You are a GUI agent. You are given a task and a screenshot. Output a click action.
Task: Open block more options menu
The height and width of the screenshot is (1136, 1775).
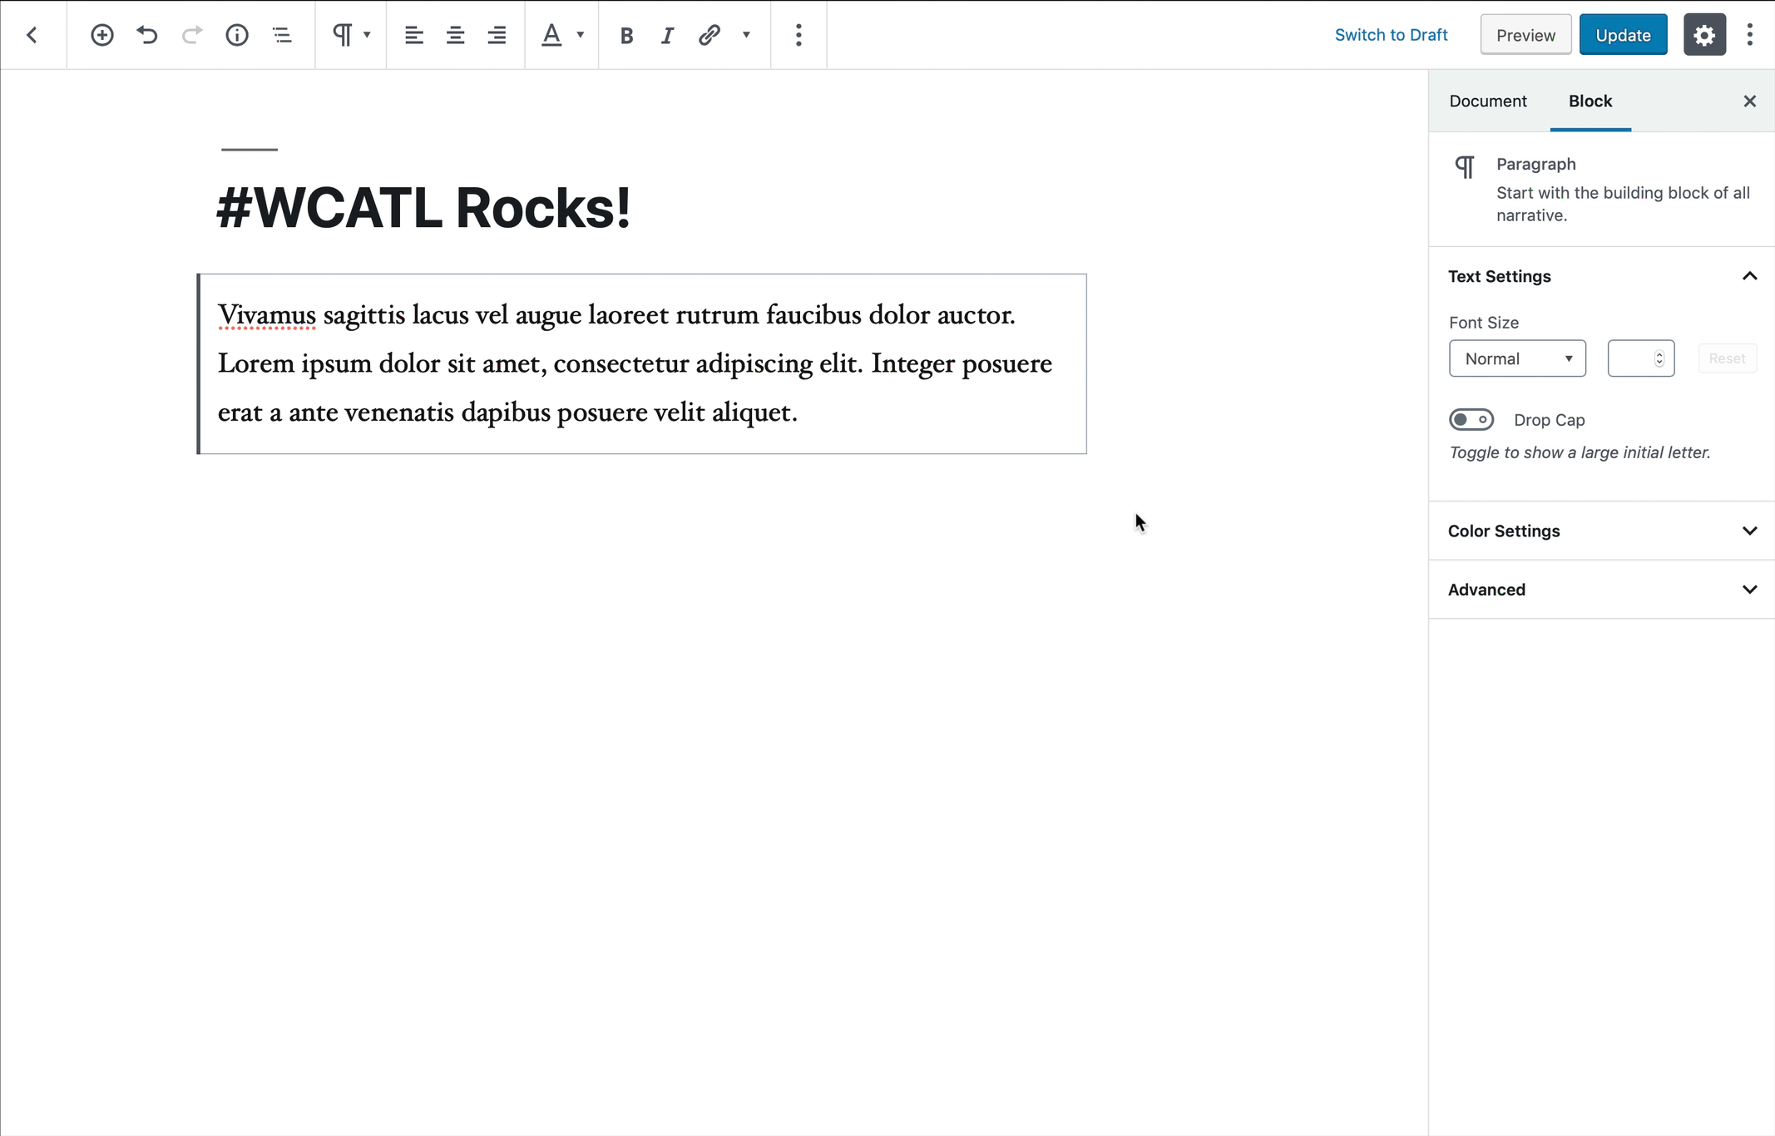tap(799, 35)
